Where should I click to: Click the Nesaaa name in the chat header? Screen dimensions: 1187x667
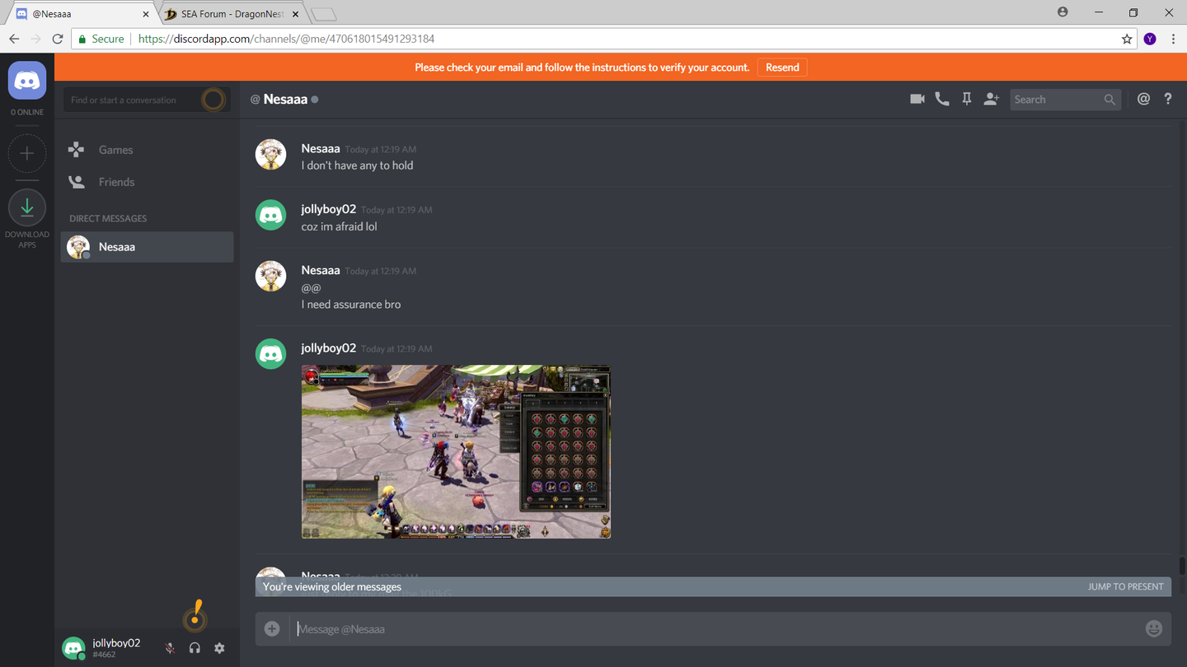pyautogui.click(x=285, y=99)
